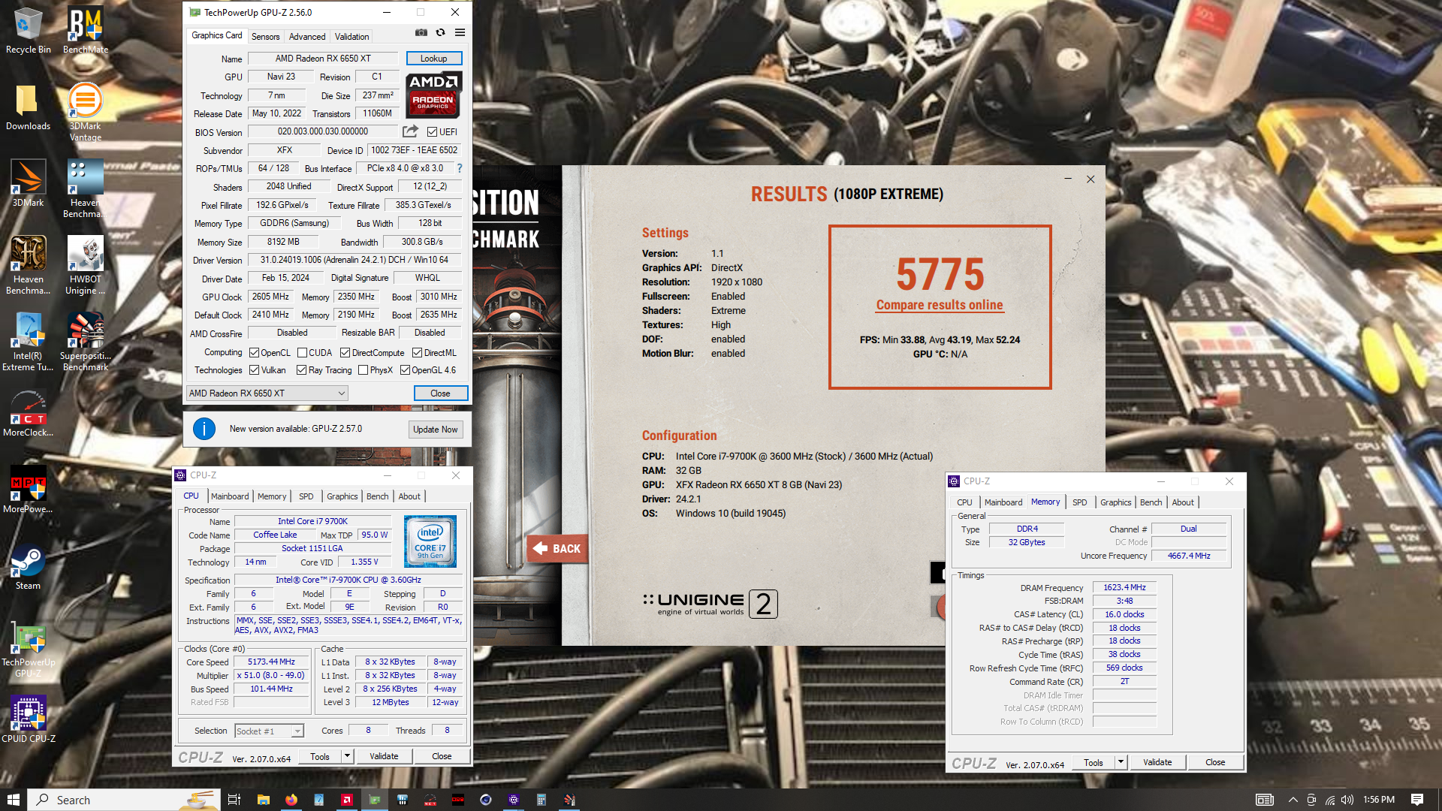Launch 3DMark Vantage shortcut
1442x811 pixels.
click(85, 112)
